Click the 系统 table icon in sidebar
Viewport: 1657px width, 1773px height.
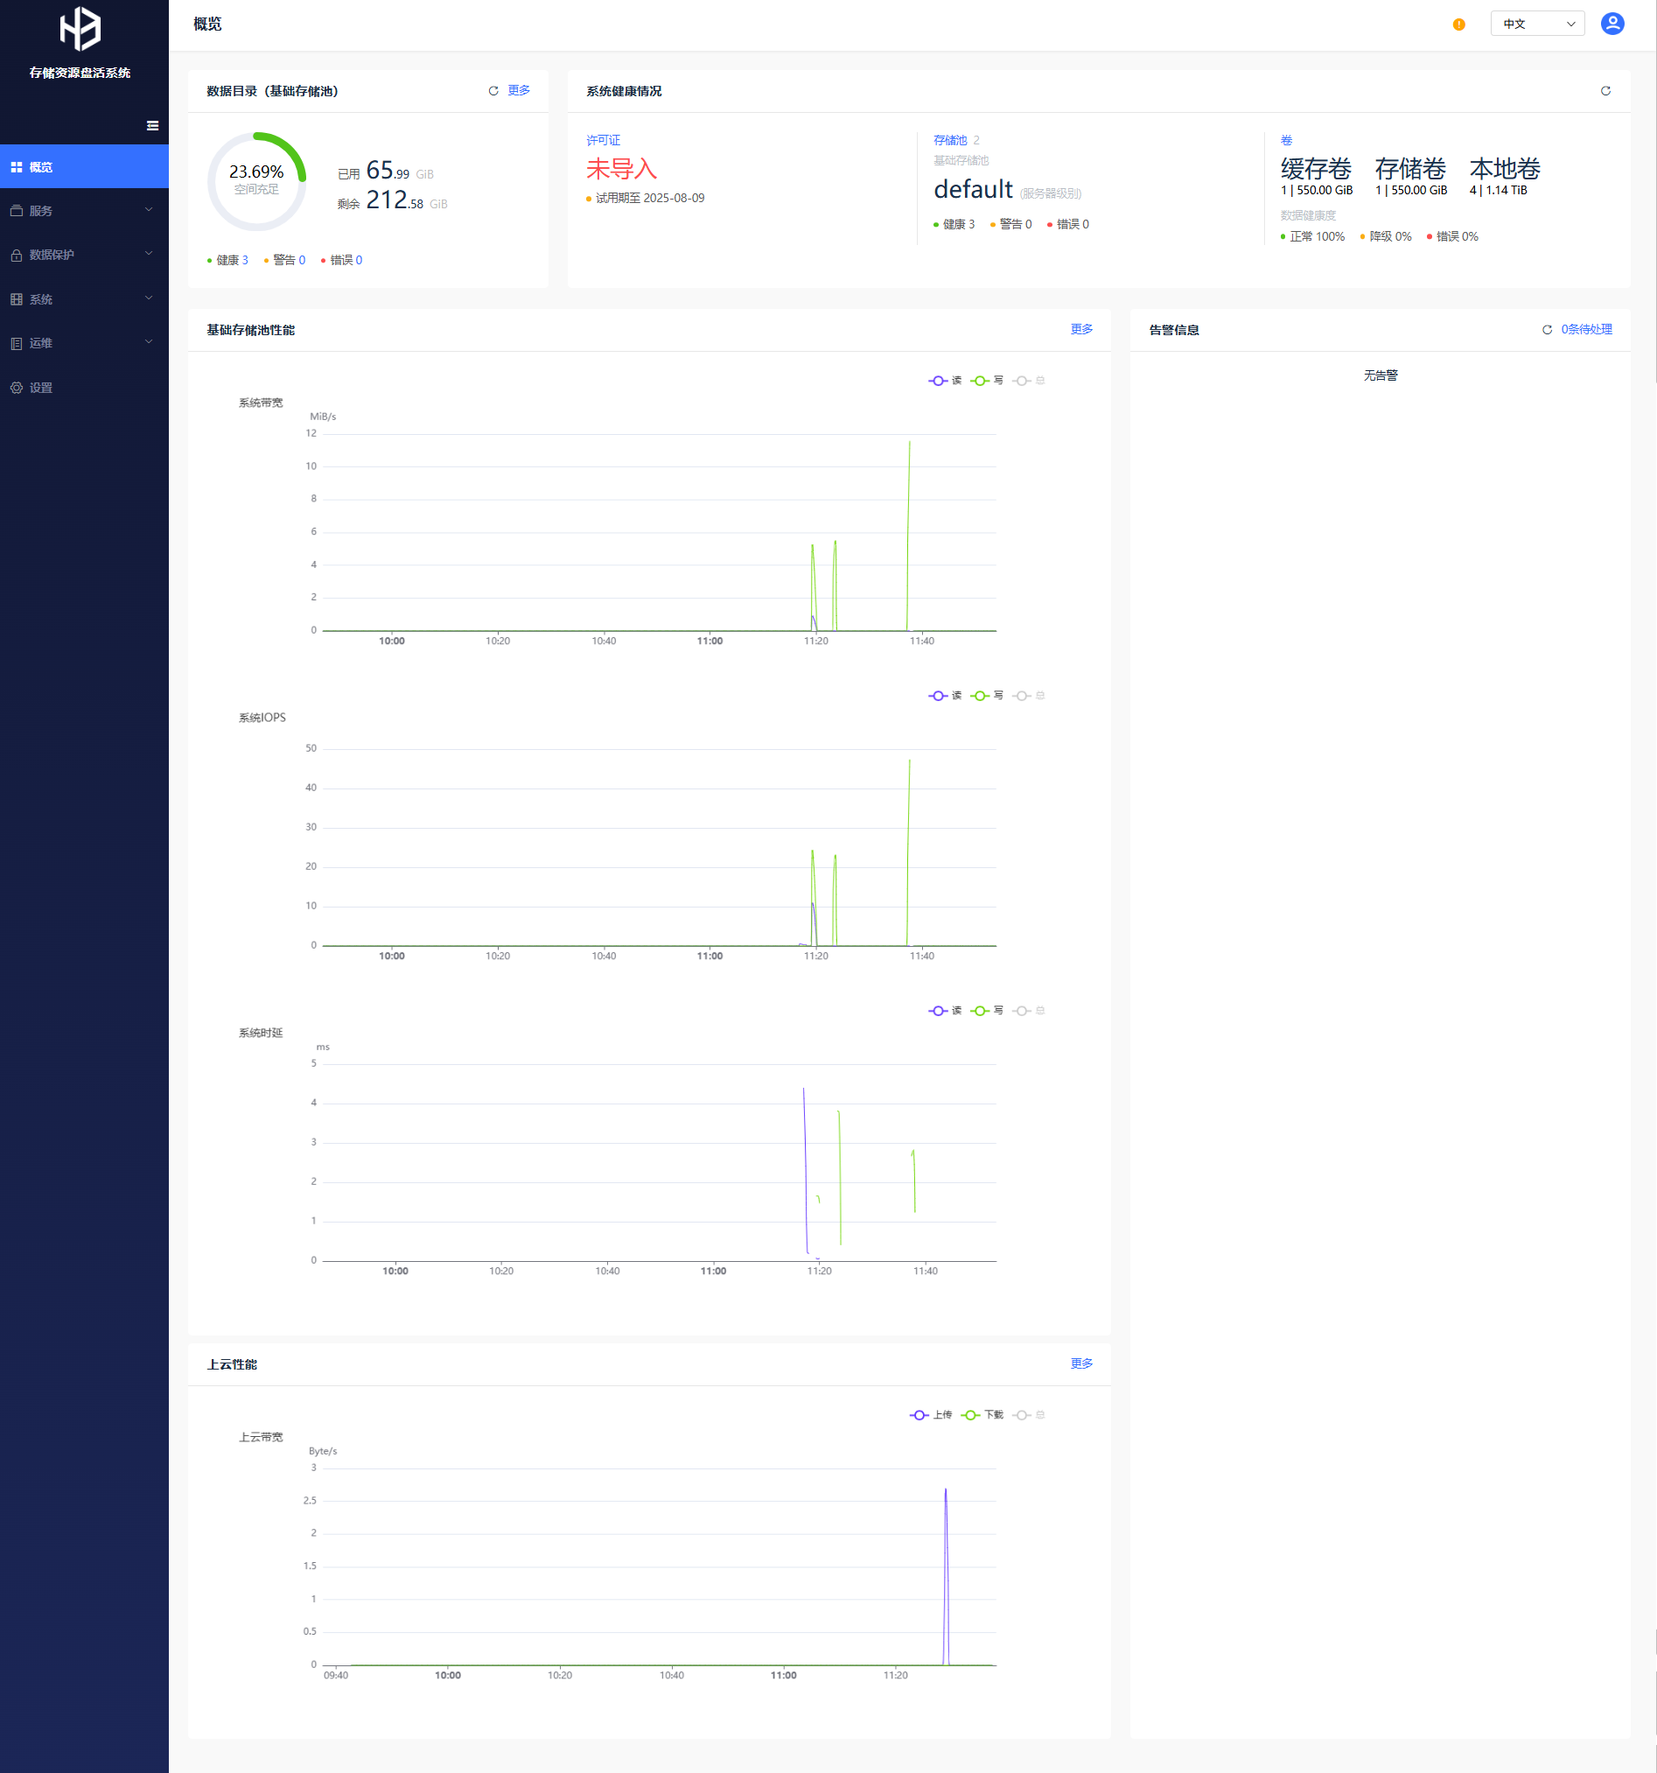[16, 299]
